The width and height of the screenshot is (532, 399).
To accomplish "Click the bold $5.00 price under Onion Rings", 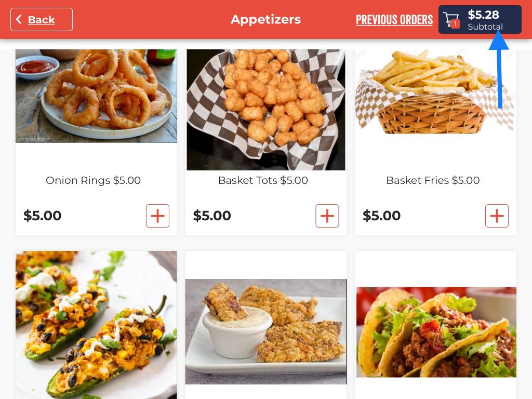I will pos(43,216).
